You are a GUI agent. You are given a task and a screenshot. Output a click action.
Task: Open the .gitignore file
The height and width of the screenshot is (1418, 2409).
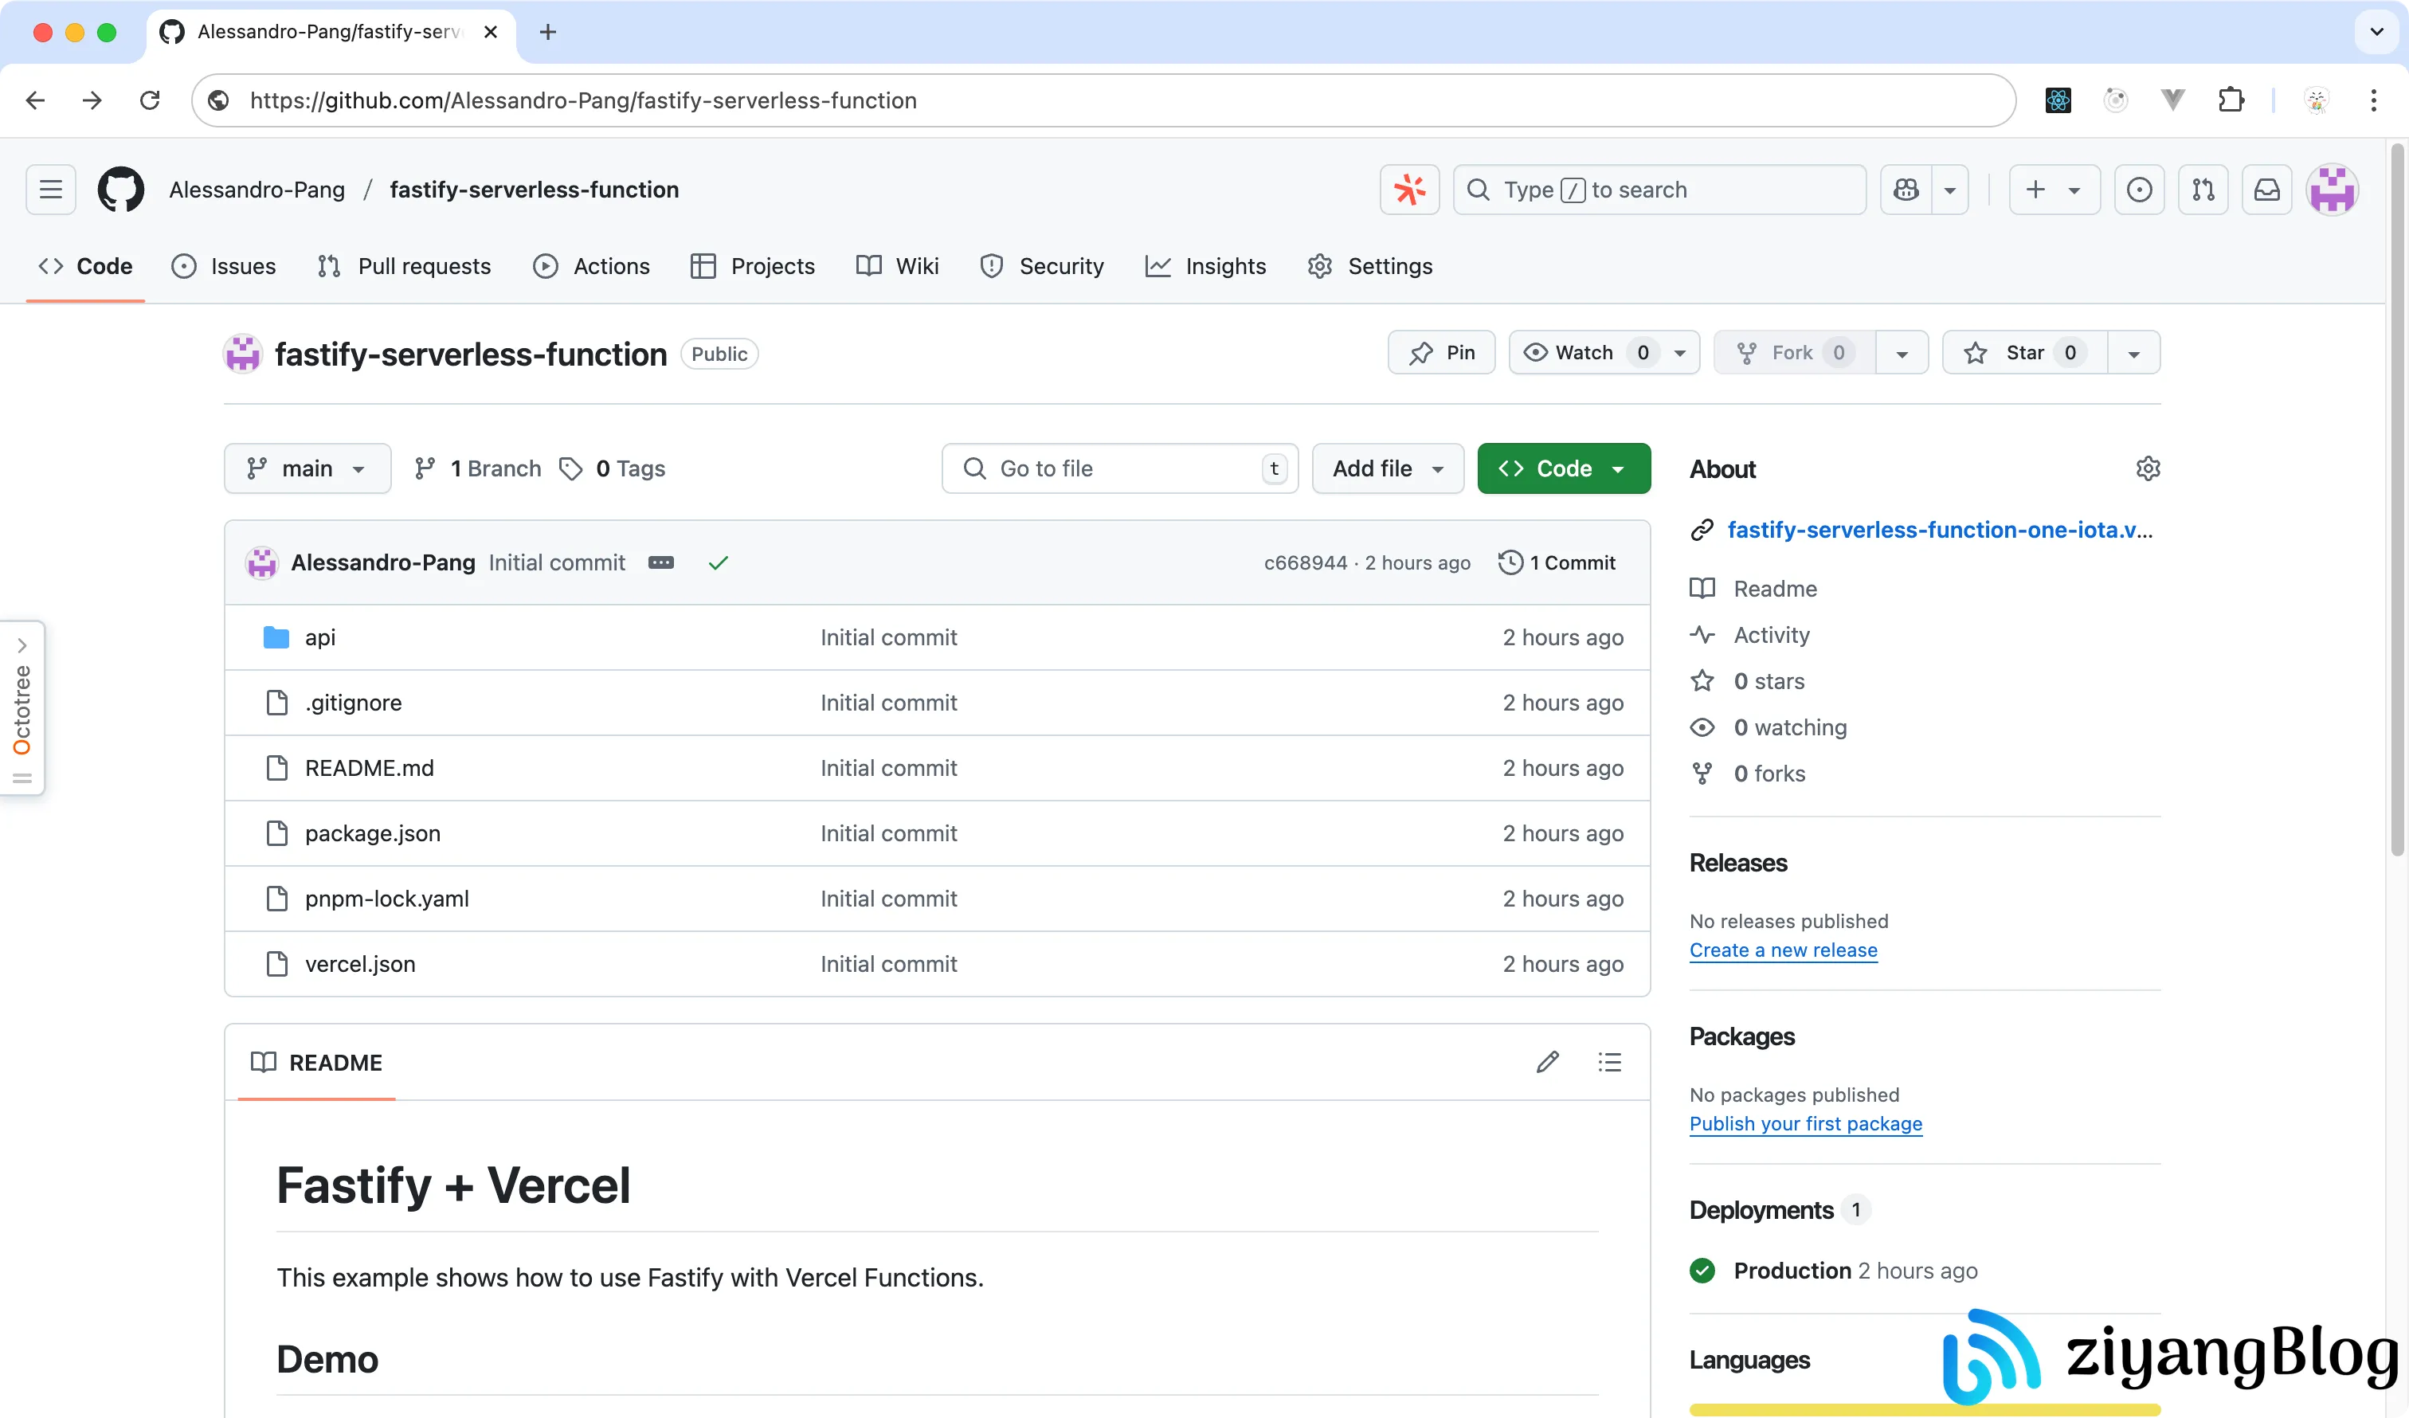[354, 703]
